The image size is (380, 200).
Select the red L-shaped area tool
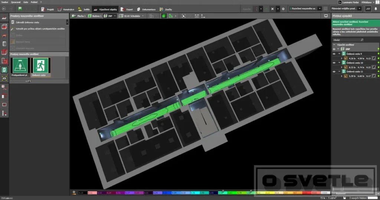coord(4,61)
